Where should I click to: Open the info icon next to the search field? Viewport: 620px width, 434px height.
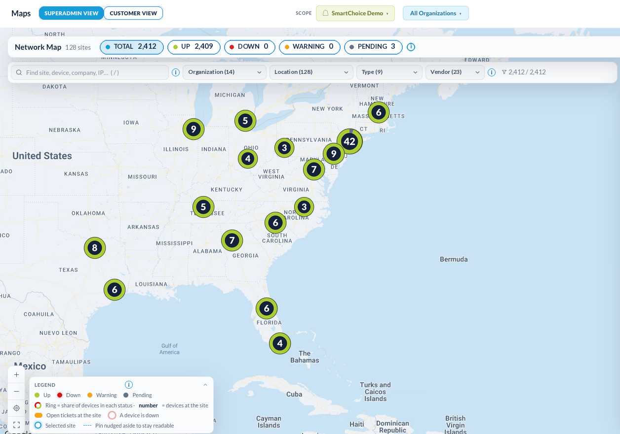click(176, 72)
